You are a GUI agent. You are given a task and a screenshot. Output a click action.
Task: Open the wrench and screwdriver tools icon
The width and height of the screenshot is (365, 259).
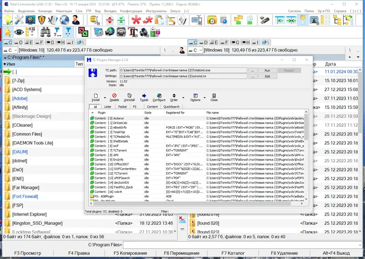[19, 20]
